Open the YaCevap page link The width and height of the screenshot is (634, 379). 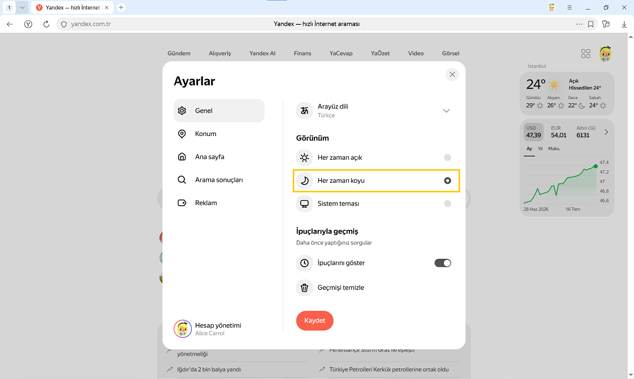pyautogui.click(x=341, y=53)
